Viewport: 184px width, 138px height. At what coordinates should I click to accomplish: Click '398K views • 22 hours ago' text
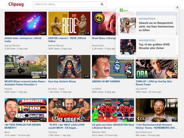148,92
